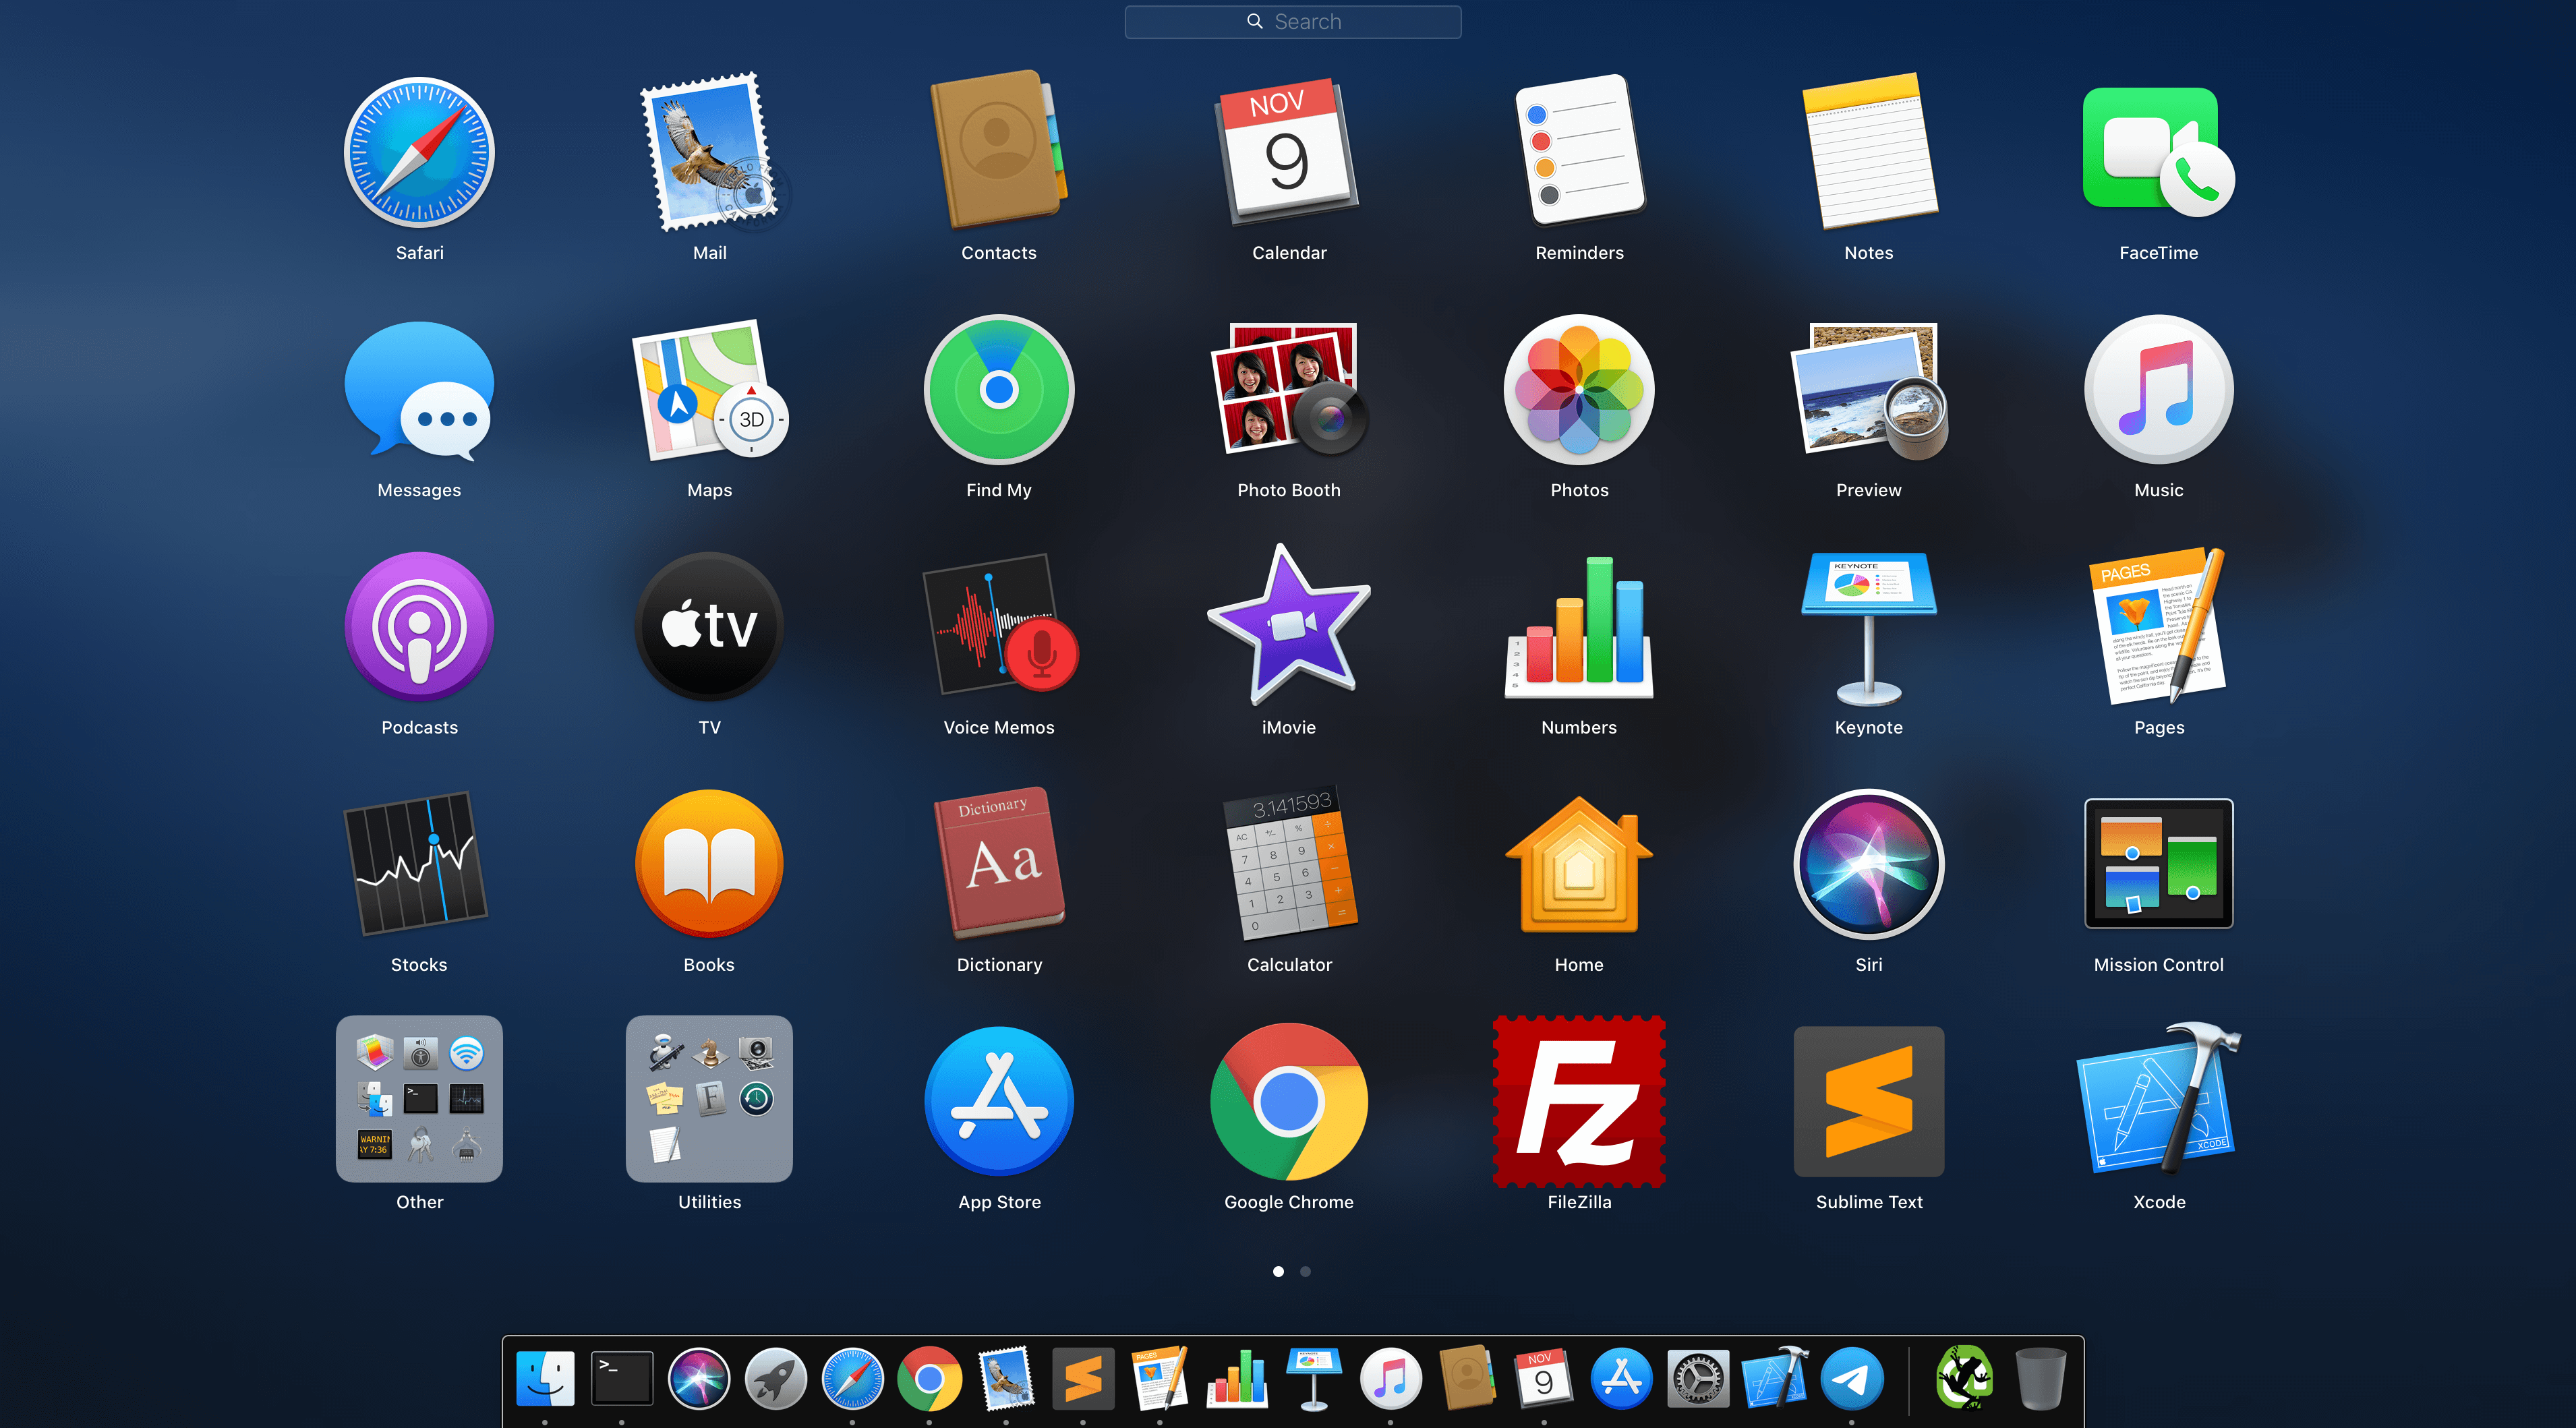This screenshot has width=2576, height=1428.
Task: Open Xcode in the Dock
Action: point(1775,1377)
